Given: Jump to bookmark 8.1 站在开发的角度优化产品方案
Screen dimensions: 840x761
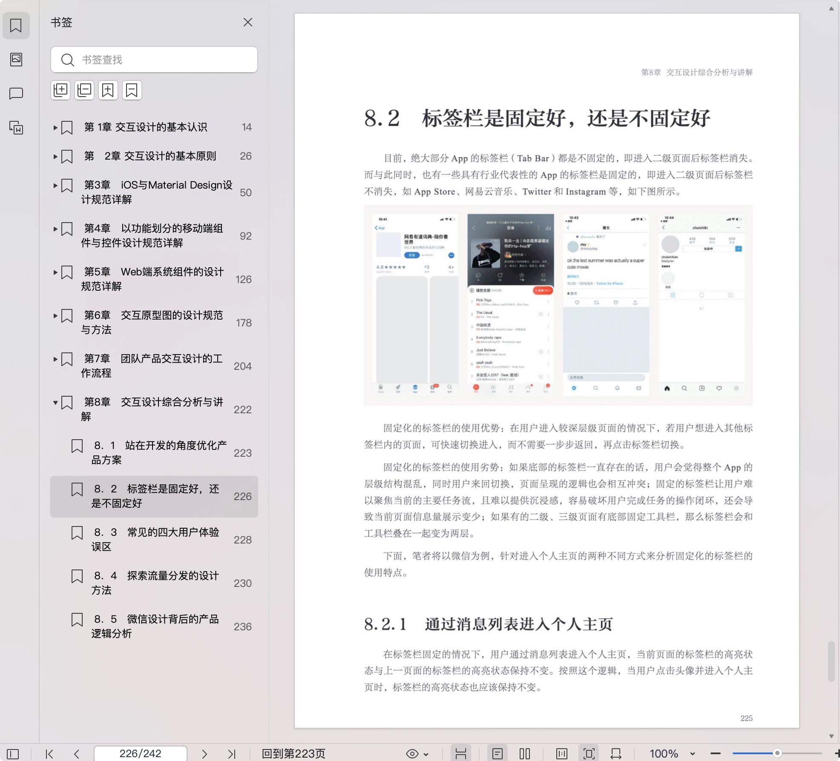Looking at the screenshot, I should pos(154,453).
